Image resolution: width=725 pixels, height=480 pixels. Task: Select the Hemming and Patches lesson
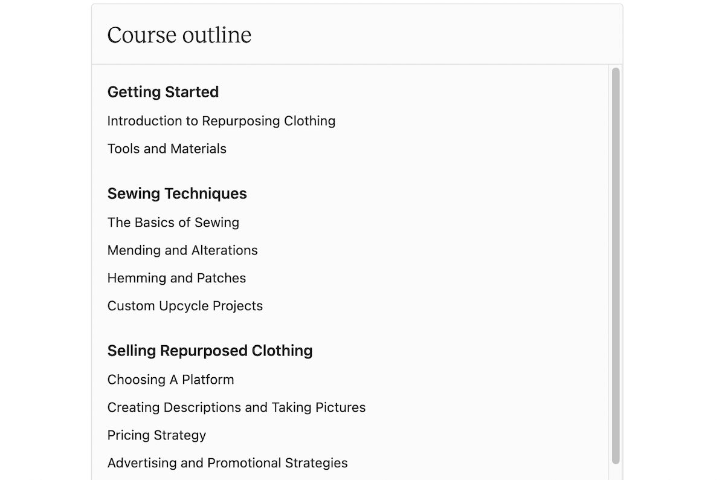176,277
